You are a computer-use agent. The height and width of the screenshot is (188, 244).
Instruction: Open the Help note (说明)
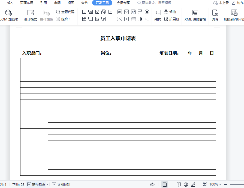tap(215, 15)
